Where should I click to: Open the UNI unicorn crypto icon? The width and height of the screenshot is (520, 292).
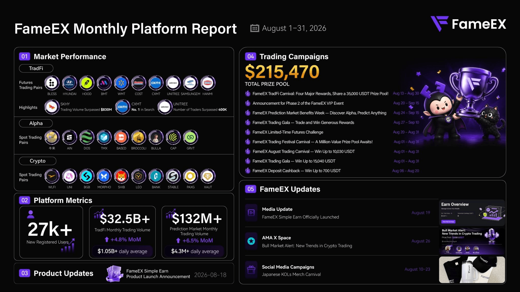pyautogui.click(x=69, y=176)
